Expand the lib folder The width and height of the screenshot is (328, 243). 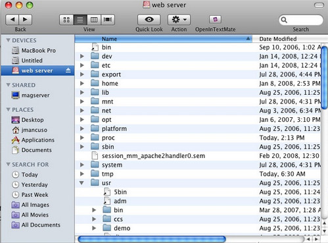pyautogui.click(x=82, y=92)
